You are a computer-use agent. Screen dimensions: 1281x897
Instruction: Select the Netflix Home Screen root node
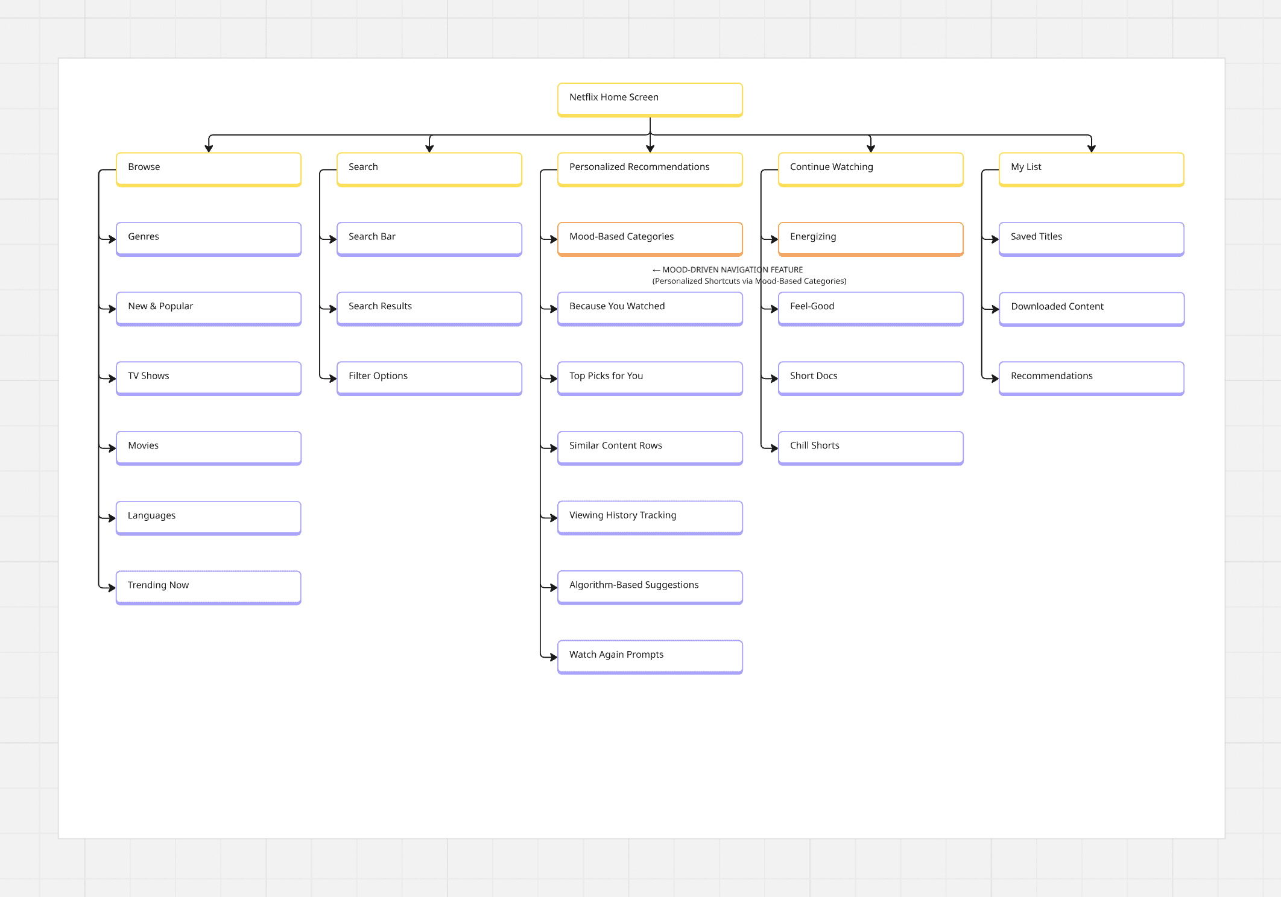click(x=650, y=99)
